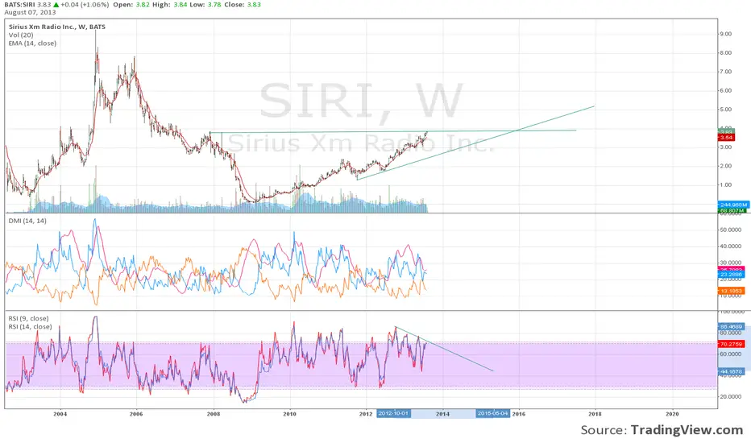Viewport: 751px width, 443px height.
Task: Click the 2014 time axis label
Action: click(442, 414)
